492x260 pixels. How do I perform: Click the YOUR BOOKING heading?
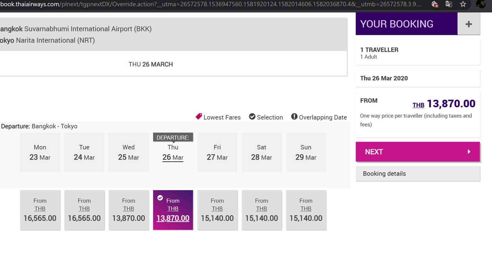(397, 24)
